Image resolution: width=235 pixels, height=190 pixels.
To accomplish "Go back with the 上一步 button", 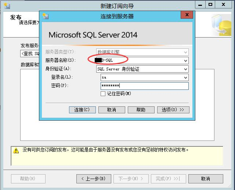I will pos(93,179).
